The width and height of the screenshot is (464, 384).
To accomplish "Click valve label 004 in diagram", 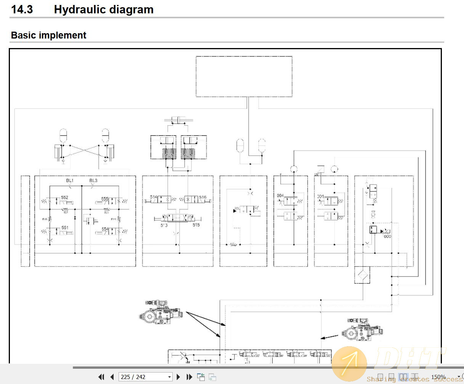I will (280, 196).
